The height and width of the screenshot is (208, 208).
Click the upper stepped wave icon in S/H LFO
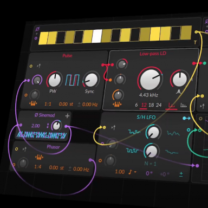(134, 132)
